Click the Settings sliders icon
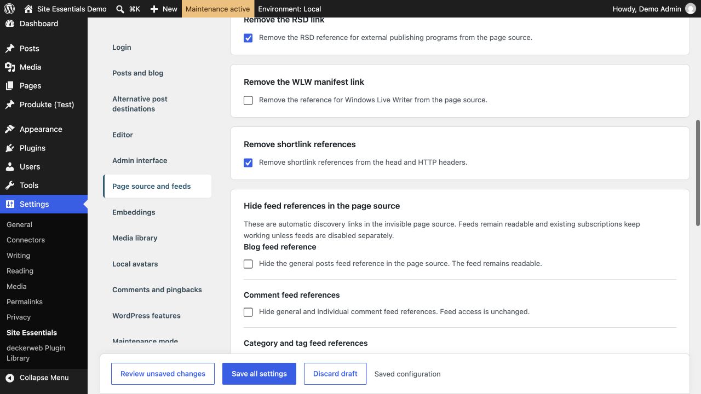 tap(10, 204)
